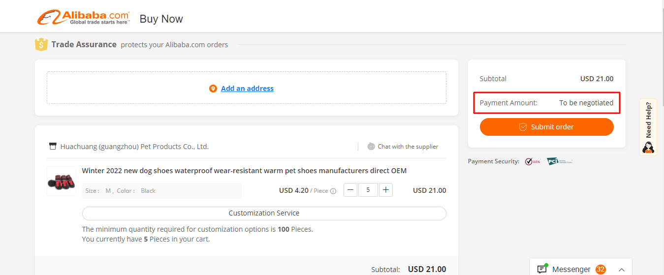Open Chat with the supplier

(x=408, y=146)
